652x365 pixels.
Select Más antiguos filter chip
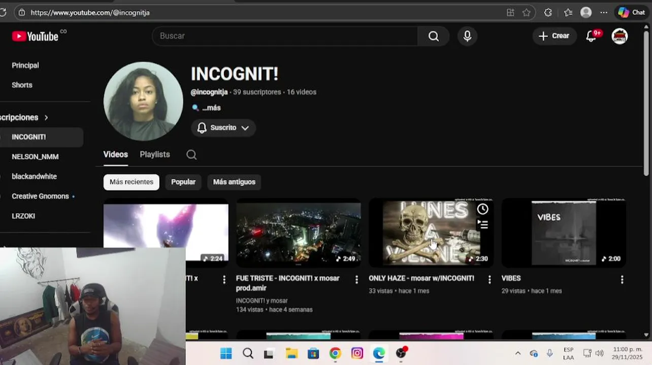coord(234,182)
